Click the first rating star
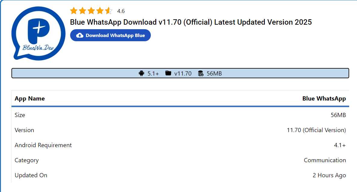 [x=74, y=11]
